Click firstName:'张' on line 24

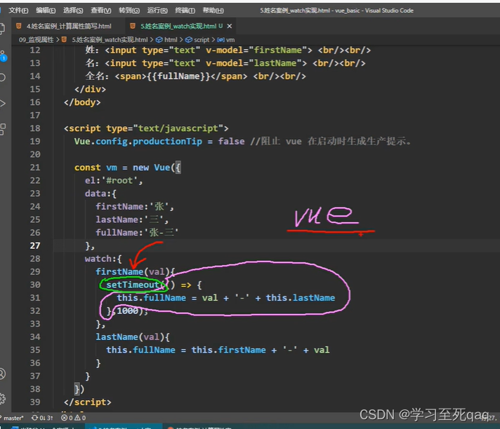tap(133, 207)
